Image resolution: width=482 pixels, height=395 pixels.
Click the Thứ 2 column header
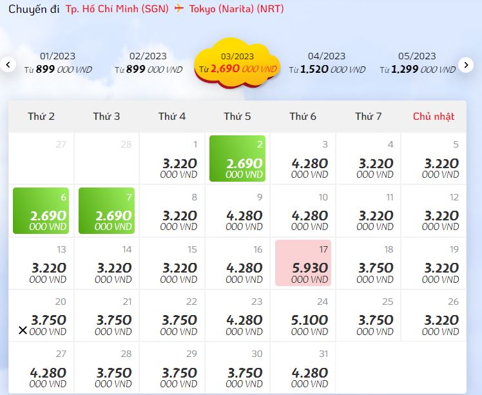point(41,117)
